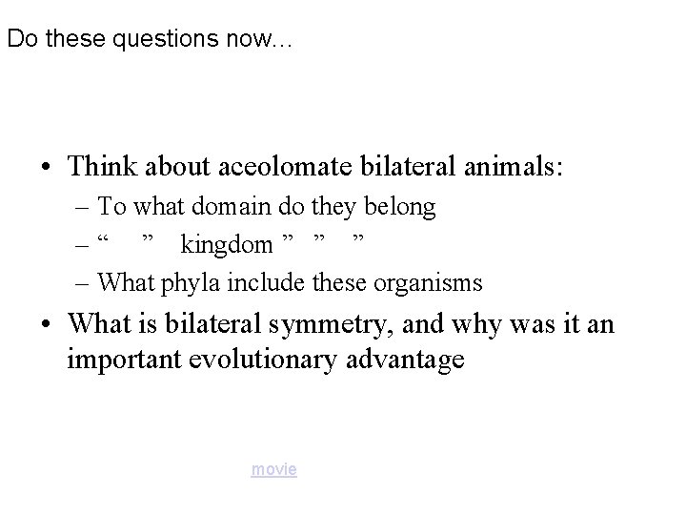The width and height of the screenshot is (686, 515).
Task: Click the bullet dot before "What is bilateral"
Action: [x=46, y=324]
